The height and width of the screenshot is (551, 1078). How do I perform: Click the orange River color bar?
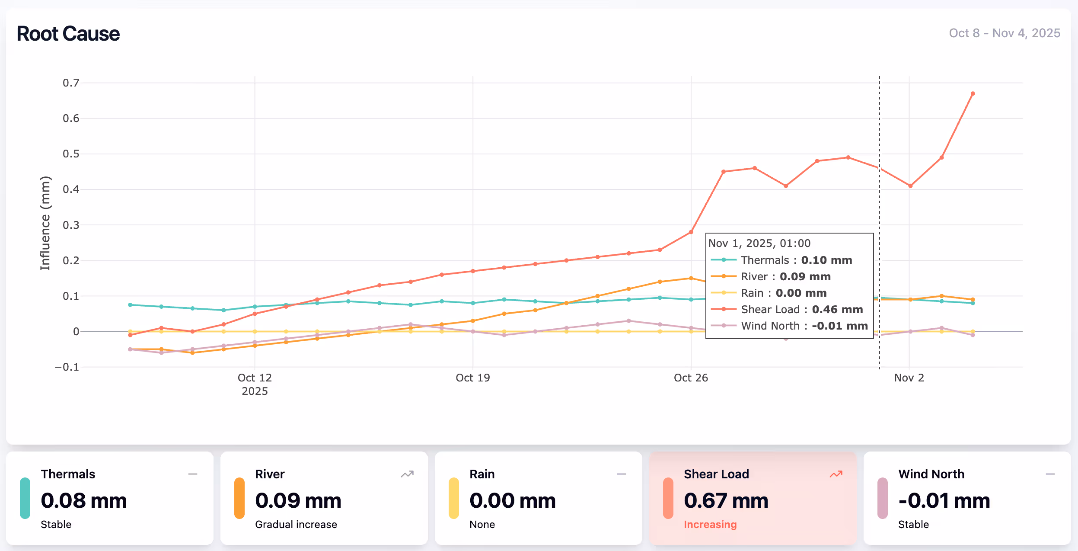point(239,498)
